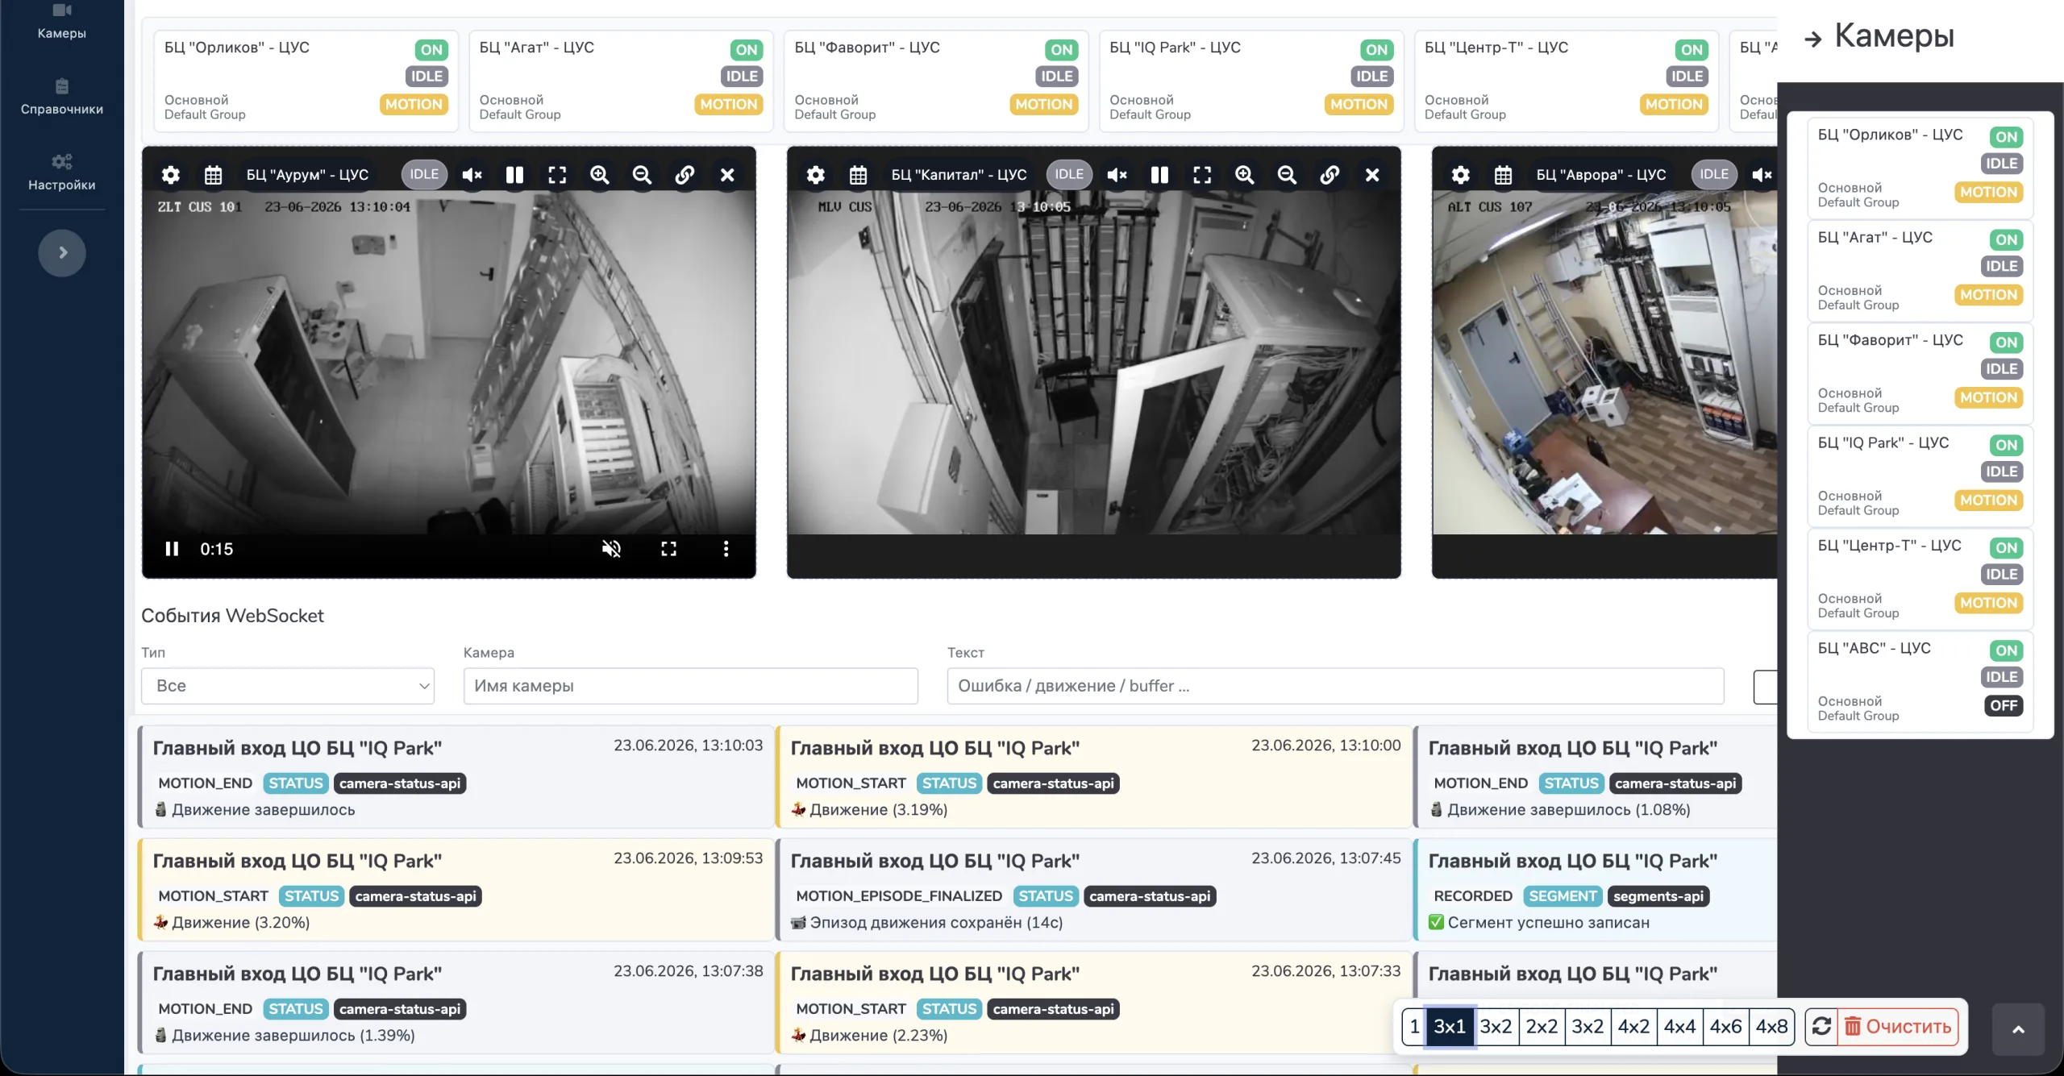Pause БЦ "Аурум" stream from tile header
The height and width of the screenshot is (1076, 2064).
514,175
